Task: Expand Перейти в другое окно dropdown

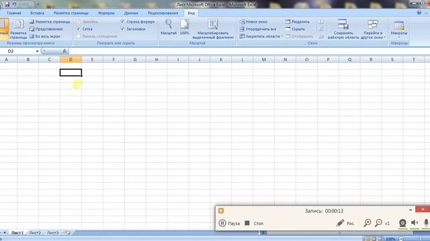Action: (x=373, y=29)
